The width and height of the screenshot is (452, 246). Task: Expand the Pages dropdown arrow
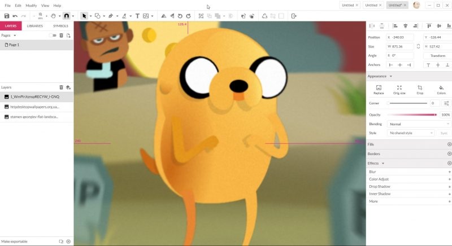pos(15,36)
